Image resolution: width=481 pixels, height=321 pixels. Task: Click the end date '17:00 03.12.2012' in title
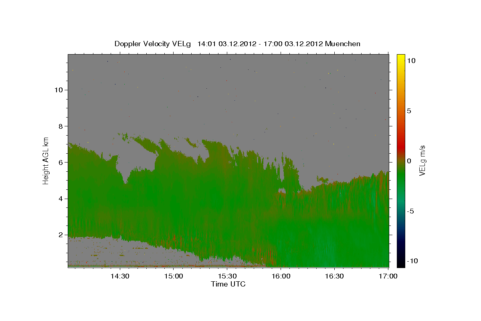(x=293, y=44)
